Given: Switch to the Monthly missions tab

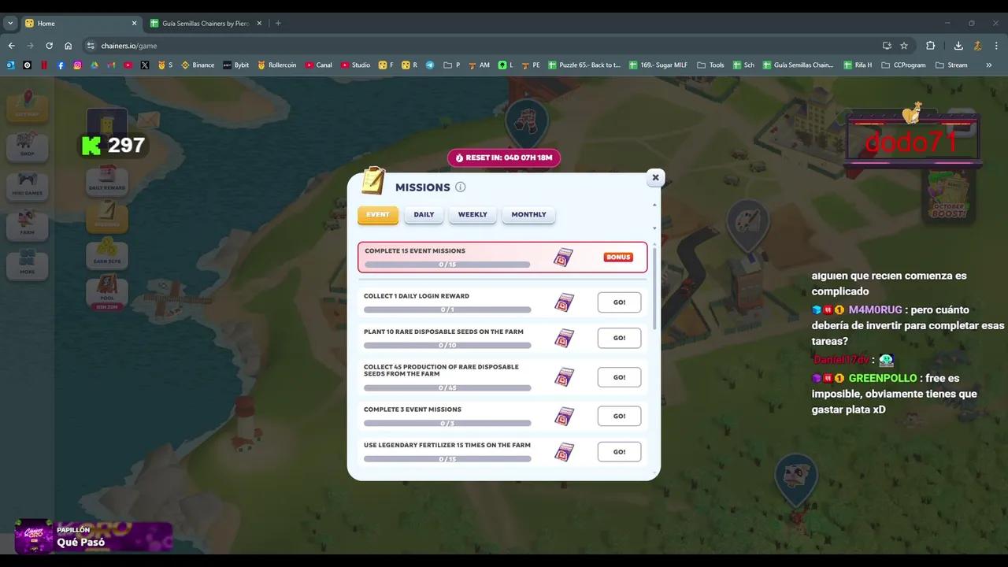Looking at the screenshot, I should [x=528, y=215].
